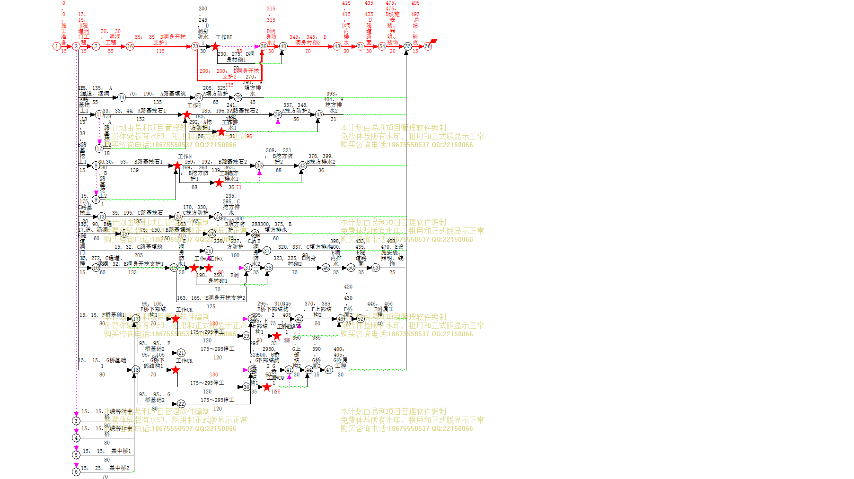Select event node 6
Image resolution: width=854 pixels, height=479 pixels.
click(76, 472)
